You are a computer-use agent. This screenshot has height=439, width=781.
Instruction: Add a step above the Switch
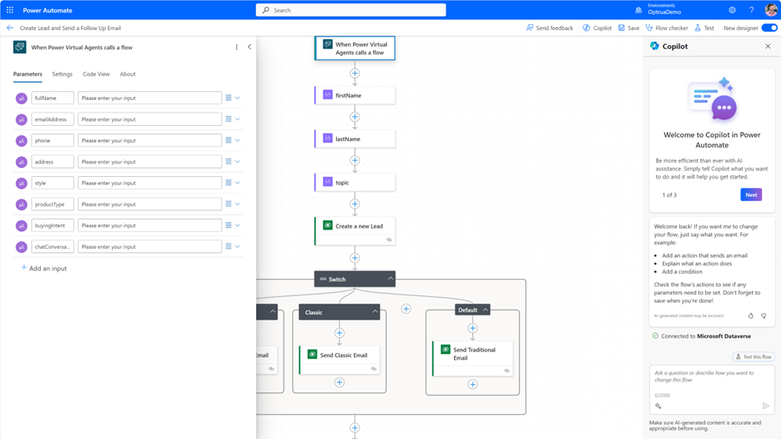click(x=355, y=258)
